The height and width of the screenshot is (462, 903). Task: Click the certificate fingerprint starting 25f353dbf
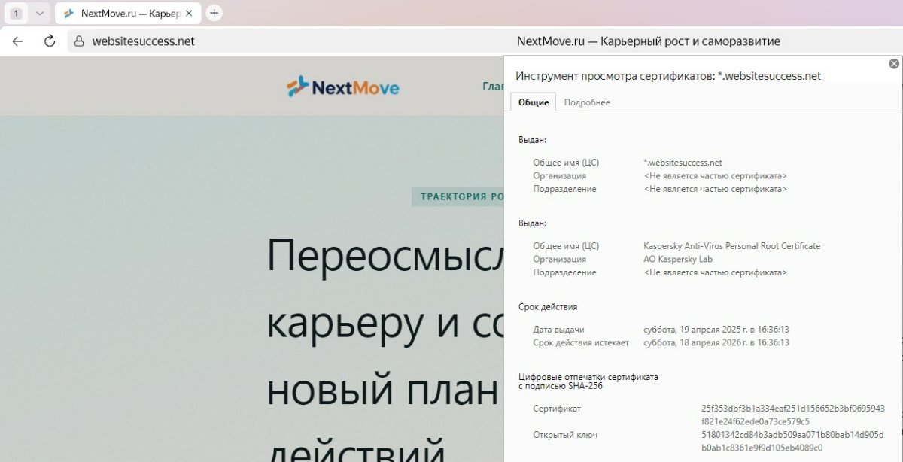pos(793,415)
